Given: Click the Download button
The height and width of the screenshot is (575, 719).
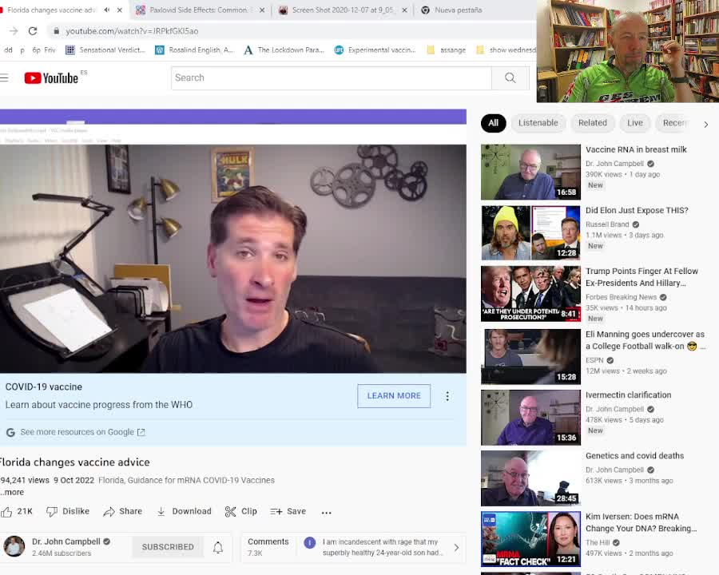Looking at the screenshot, I should pyautogui.click(x=184, y=511).
